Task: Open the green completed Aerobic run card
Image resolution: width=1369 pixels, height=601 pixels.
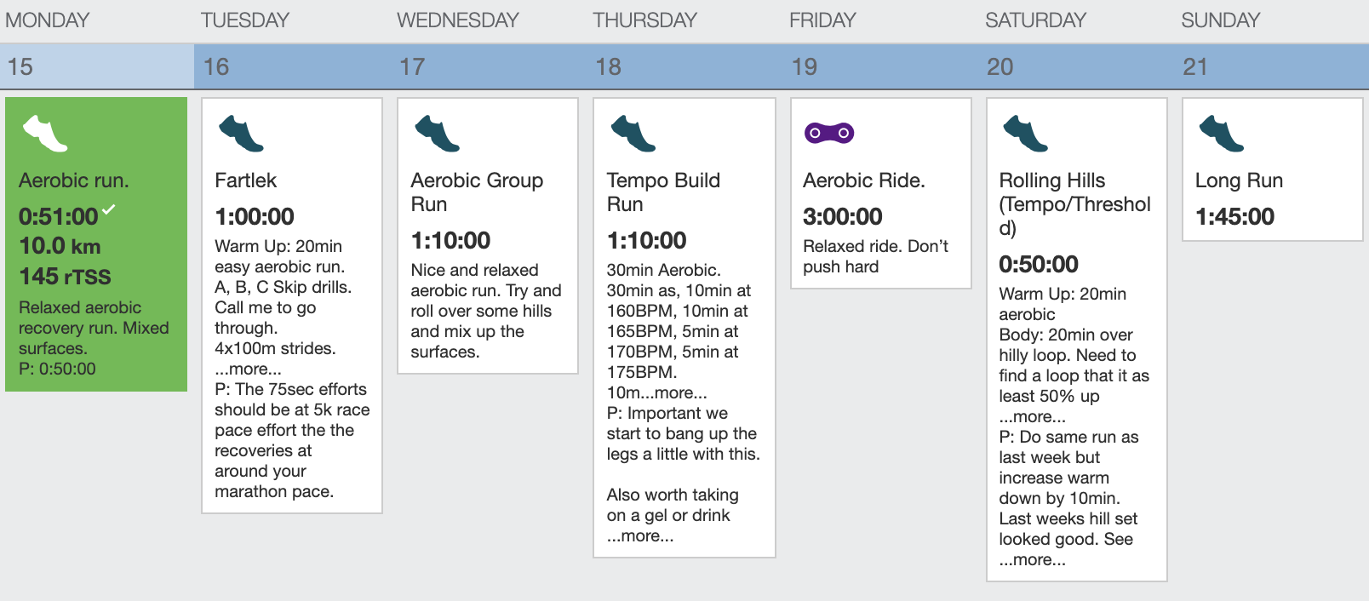Action: (x=96, y=244)
